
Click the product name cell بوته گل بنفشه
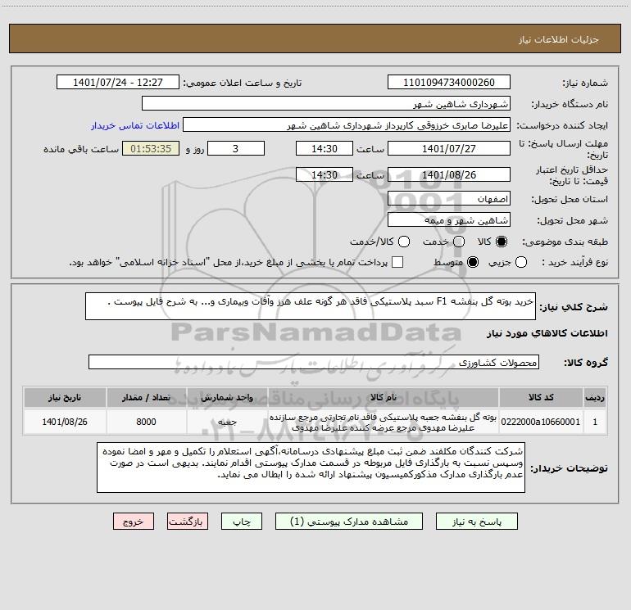tap(384, 422)
